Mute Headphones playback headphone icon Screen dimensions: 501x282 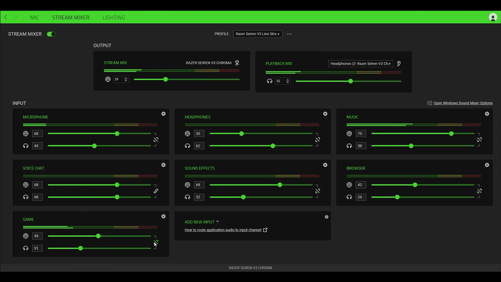pyautogui.click(x=187, y=146)
